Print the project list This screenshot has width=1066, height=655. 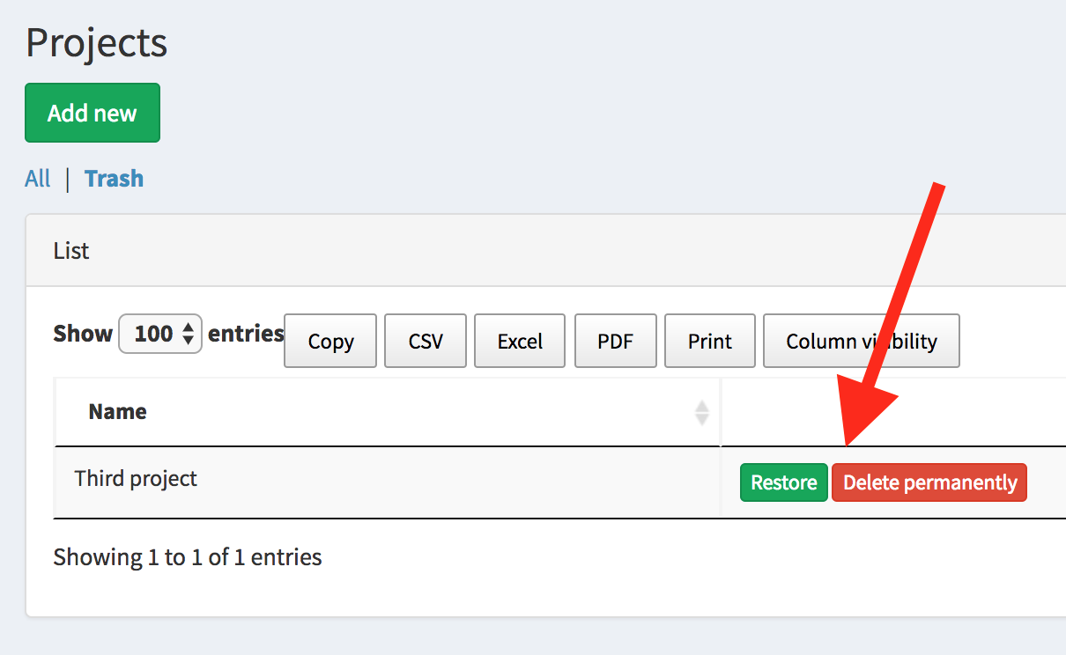click(709, 341)
